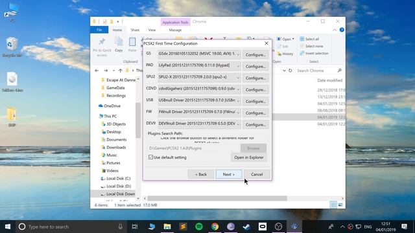The width and height of the screenshot is (415, 233).
Task: Click taskbar search box
Action: (x=71, y=227)
